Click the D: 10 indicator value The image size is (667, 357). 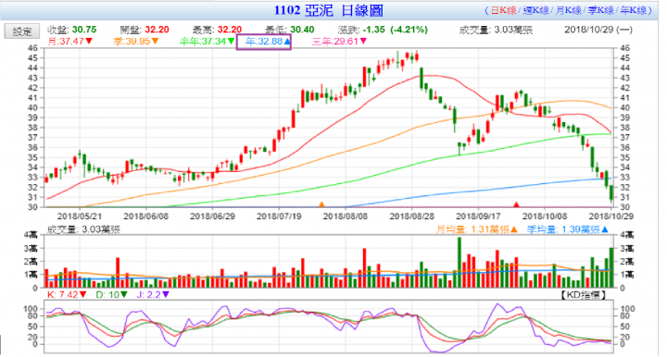point(111,294)
